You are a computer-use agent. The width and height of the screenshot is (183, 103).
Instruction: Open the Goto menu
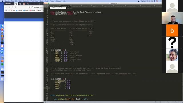pyautogui.click(x=41, y=1)
